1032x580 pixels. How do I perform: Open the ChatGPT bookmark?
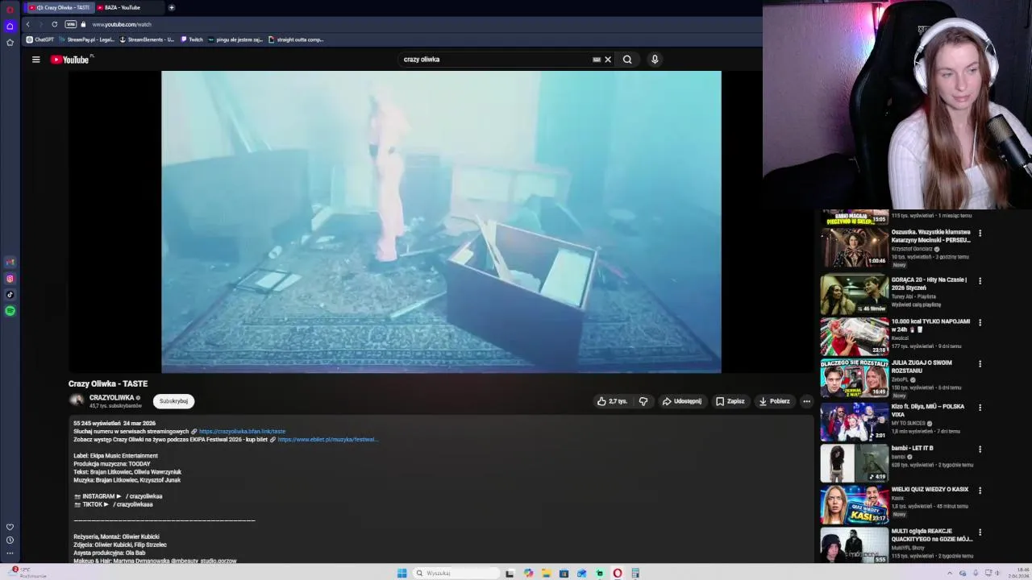click(x=40, y=39)
